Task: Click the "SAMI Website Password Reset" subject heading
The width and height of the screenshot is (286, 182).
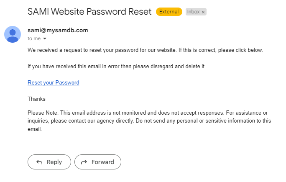Action: [x=89, y=11]
